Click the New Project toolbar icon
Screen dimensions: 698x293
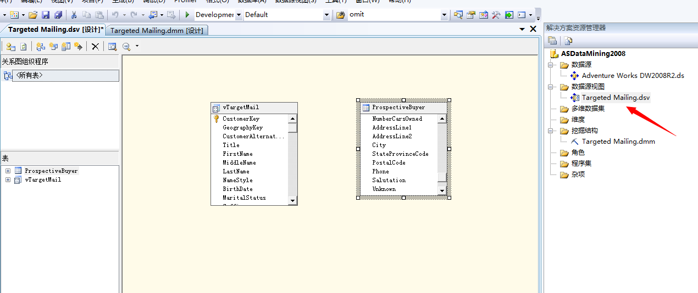pos(14,15)
